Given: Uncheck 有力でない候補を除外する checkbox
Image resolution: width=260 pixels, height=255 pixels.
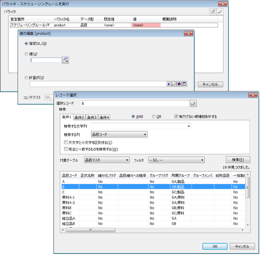Looking at the screenshot, I should 176,117.
